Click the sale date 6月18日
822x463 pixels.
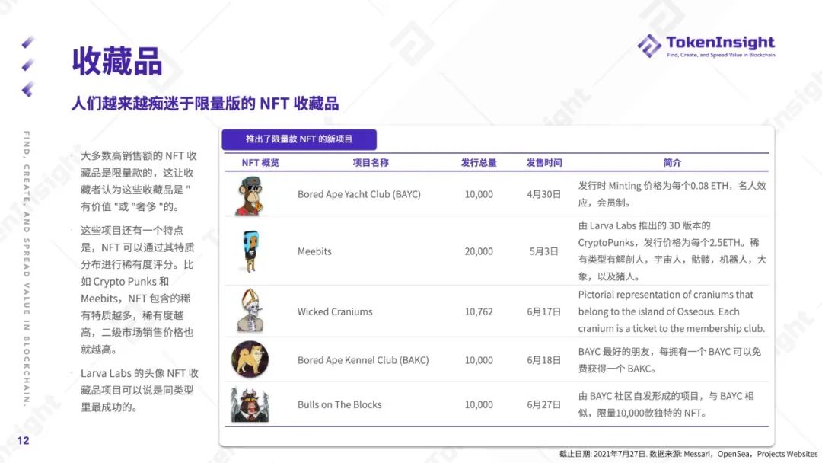point(544,360)
